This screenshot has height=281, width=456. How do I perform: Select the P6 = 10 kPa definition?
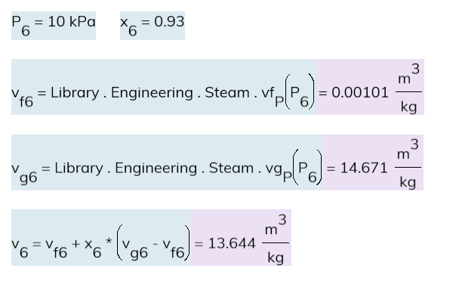tap(54, 26)
